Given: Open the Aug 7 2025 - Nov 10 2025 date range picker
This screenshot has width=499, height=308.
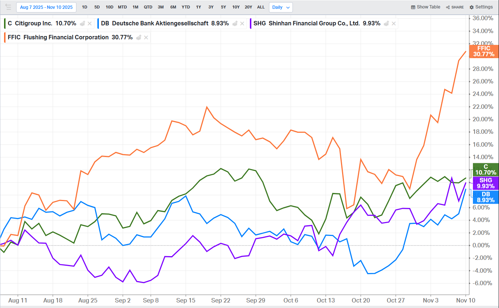Looking at the screenshot, I should (46, 7).
